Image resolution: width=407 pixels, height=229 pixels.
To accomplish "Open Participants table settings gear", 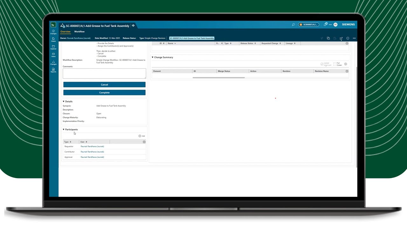I will (x=144, y=142).
